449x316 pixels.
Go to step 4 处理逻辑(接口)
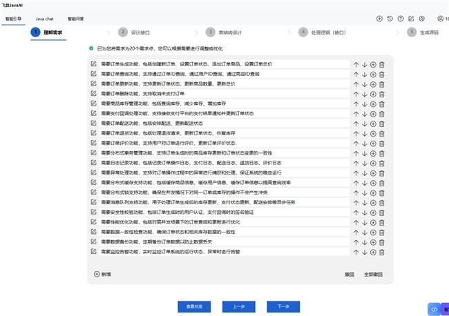322,32
